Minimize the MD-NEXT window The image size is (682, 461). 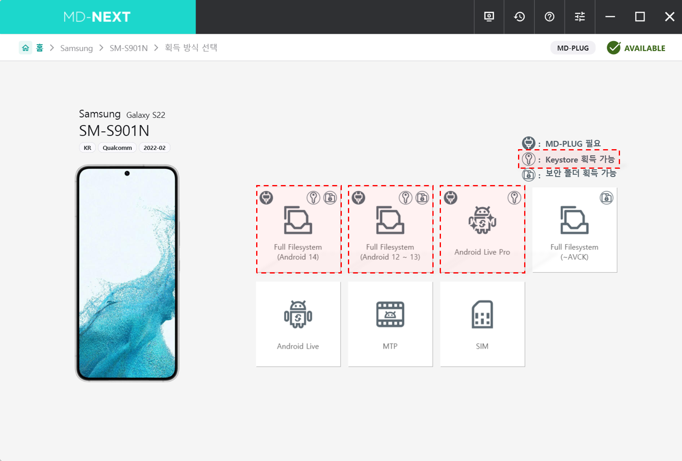pos(610,17)
